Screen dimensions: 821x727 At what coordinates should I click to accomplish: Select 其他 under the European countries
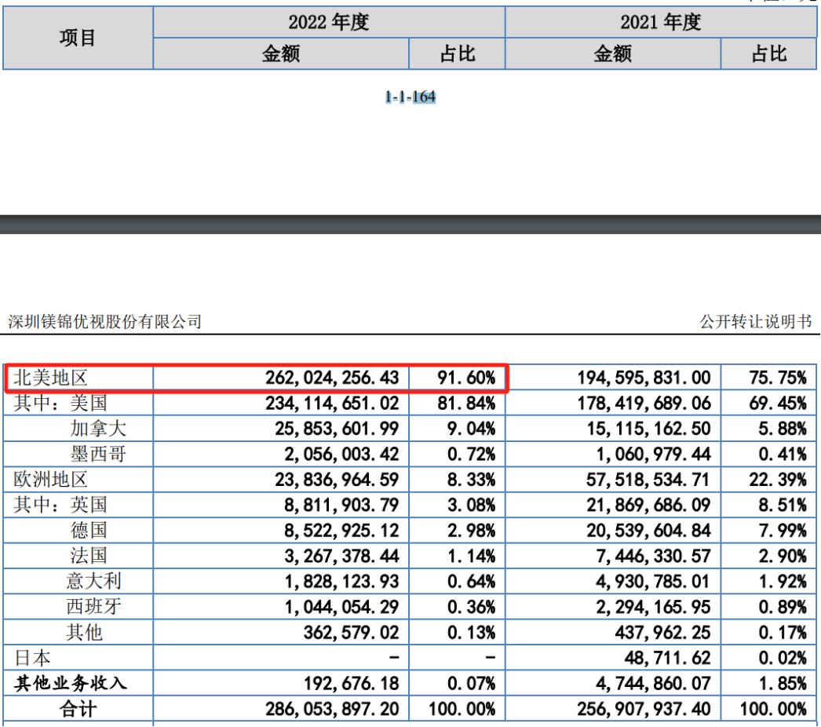[84, 632]
